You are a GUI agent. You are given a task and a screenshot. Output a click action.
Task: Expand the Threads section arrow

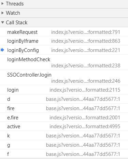pyautogui.click(x=2, y=4)
